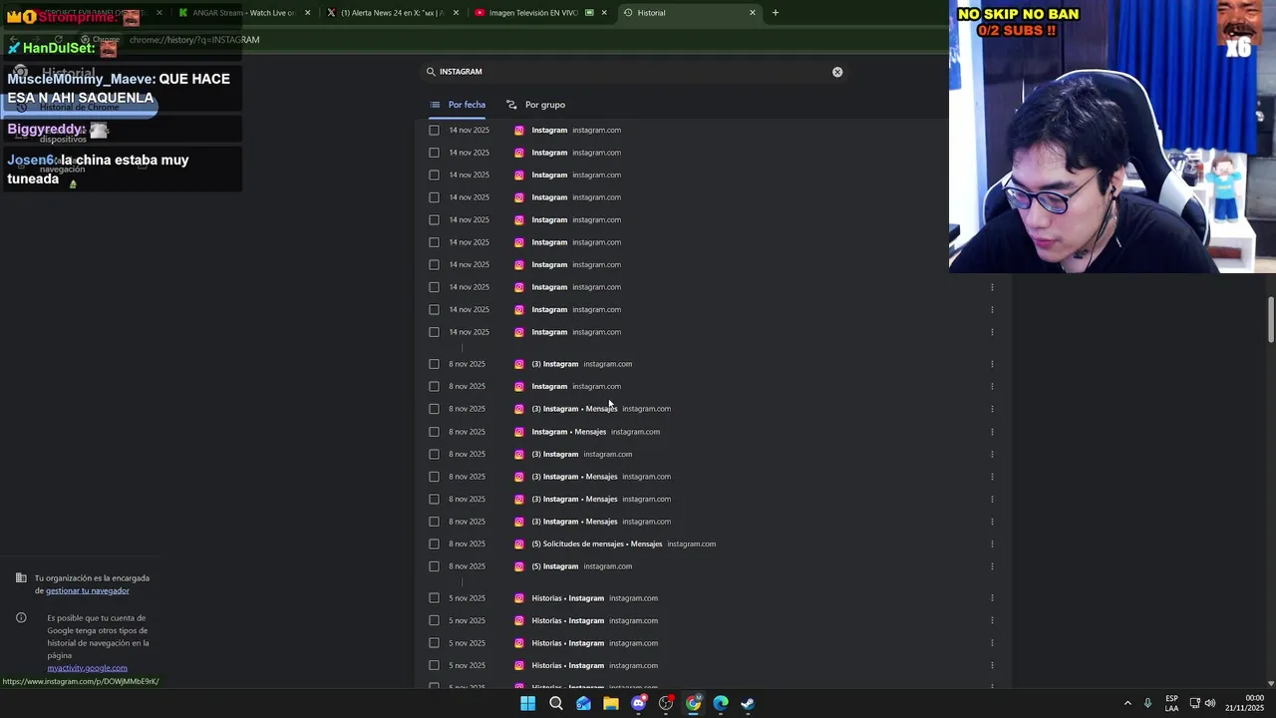Image resolution: width=1276 pixels, height=718 pixels.
Task: Open the Outlook mail taskbar icon
Action: pyautogui.click(x=583, y=703)
